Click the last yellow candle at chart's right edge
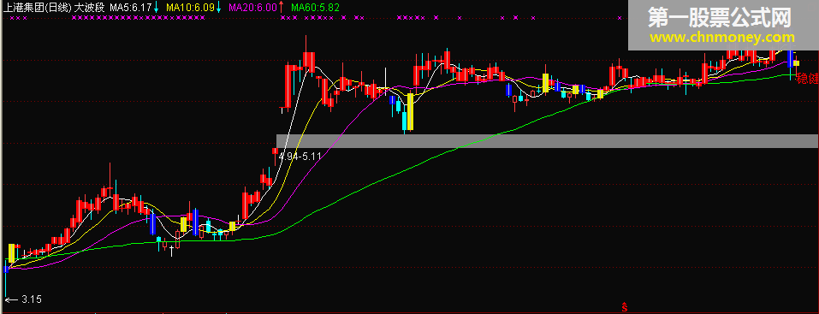Viewport: 819px width, 314px height. (796, 63)
